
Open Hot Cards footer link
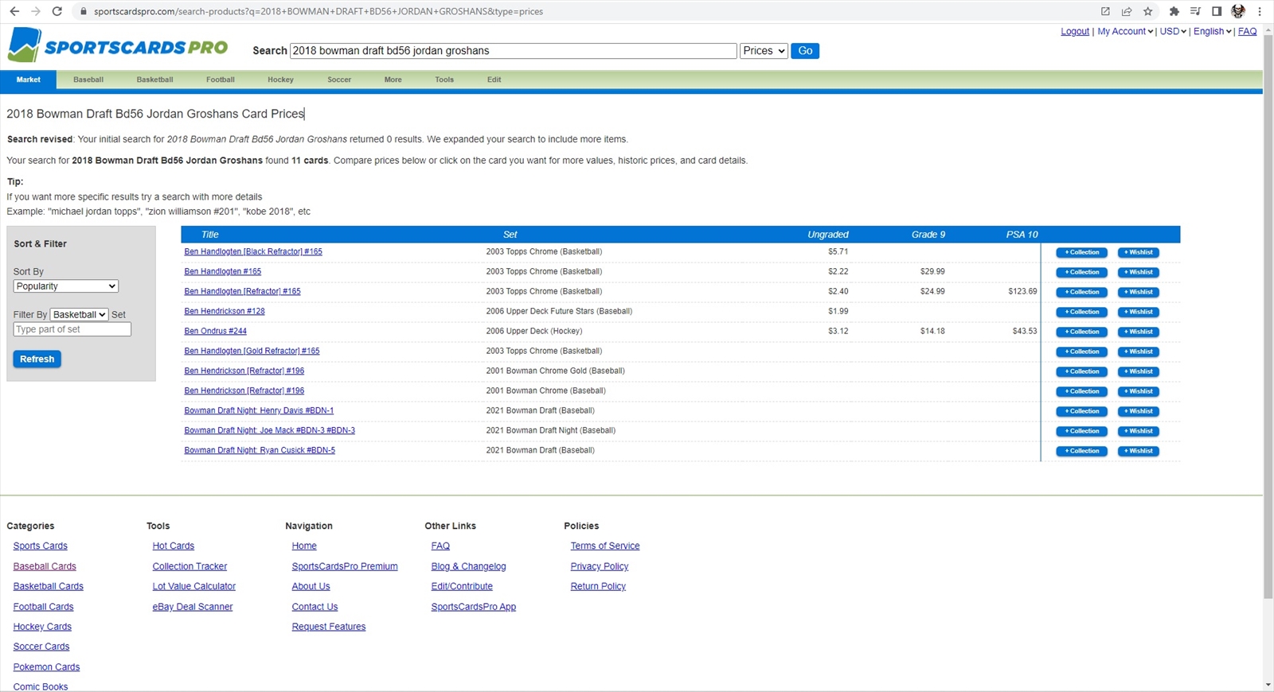174,546
